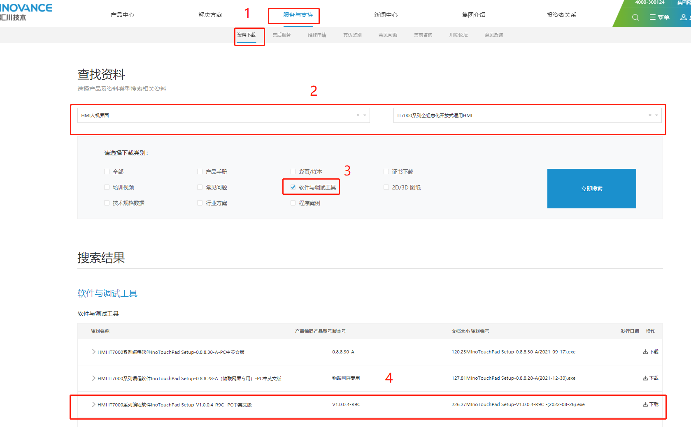Expand the 0.8.8.30-A result row chevron
This screenshot has width=691, height=427.
pyautogui.click(x=93, y=352)
